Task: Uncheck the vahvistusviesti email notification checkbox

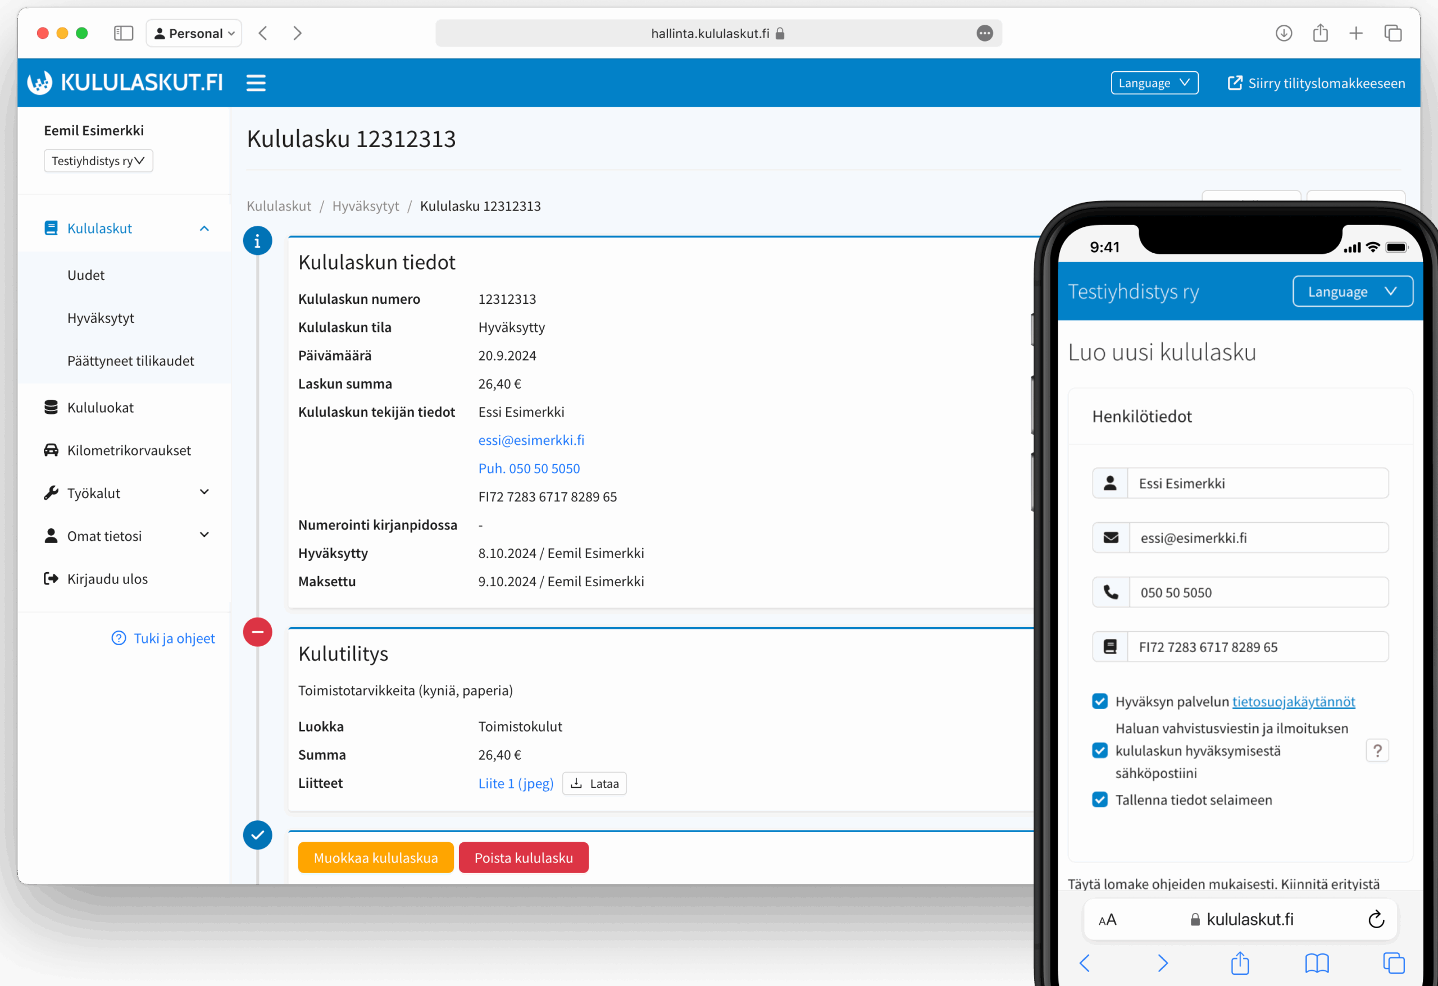Action: 1100,751
